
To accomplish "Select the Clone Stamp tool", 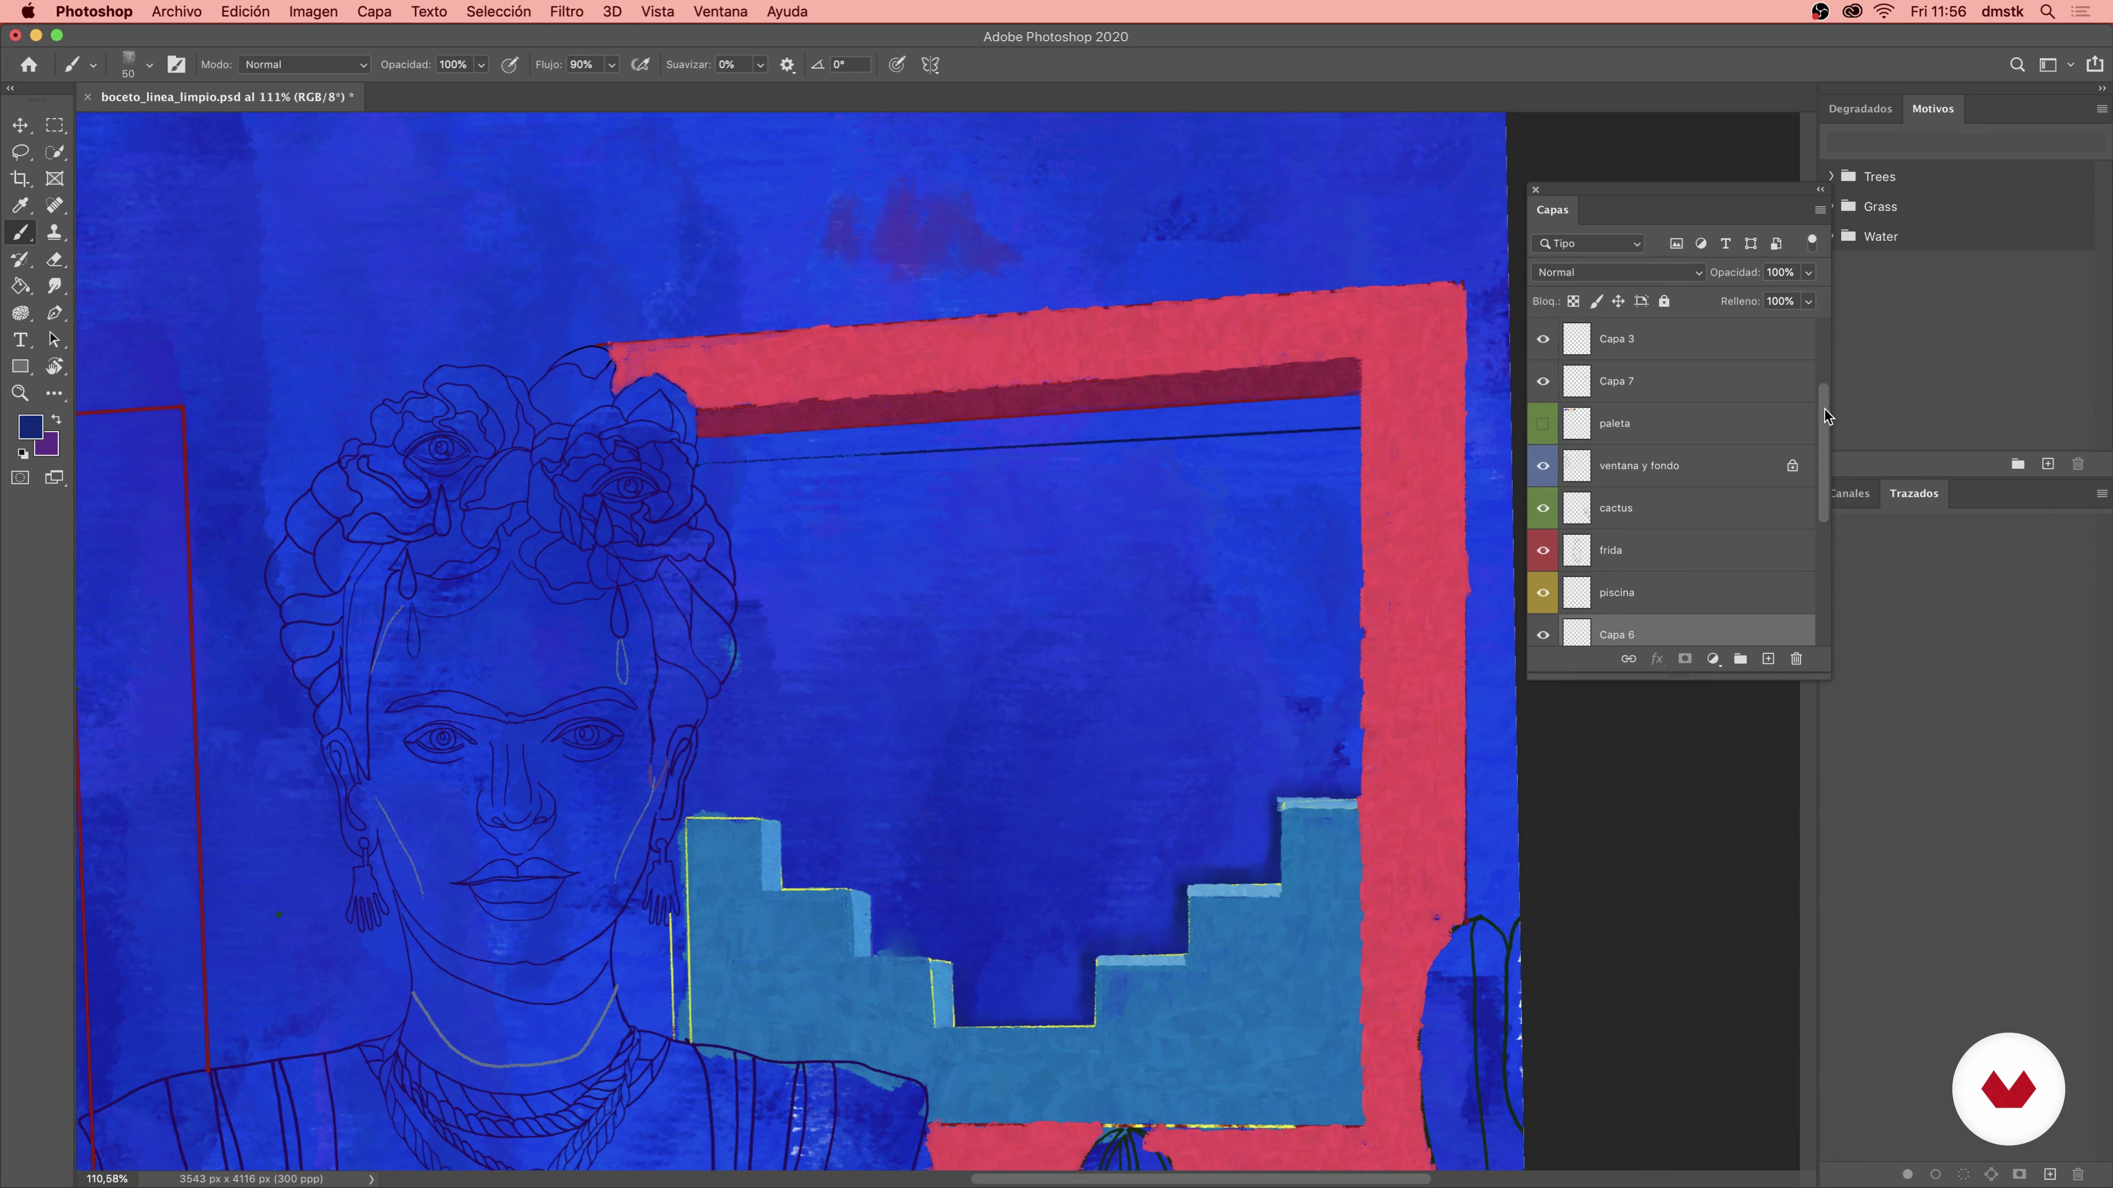I will coord(54,232).
